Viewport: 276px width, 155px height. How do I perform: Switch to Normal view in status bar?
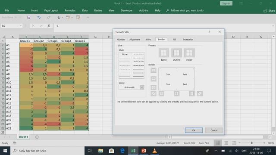217,143
